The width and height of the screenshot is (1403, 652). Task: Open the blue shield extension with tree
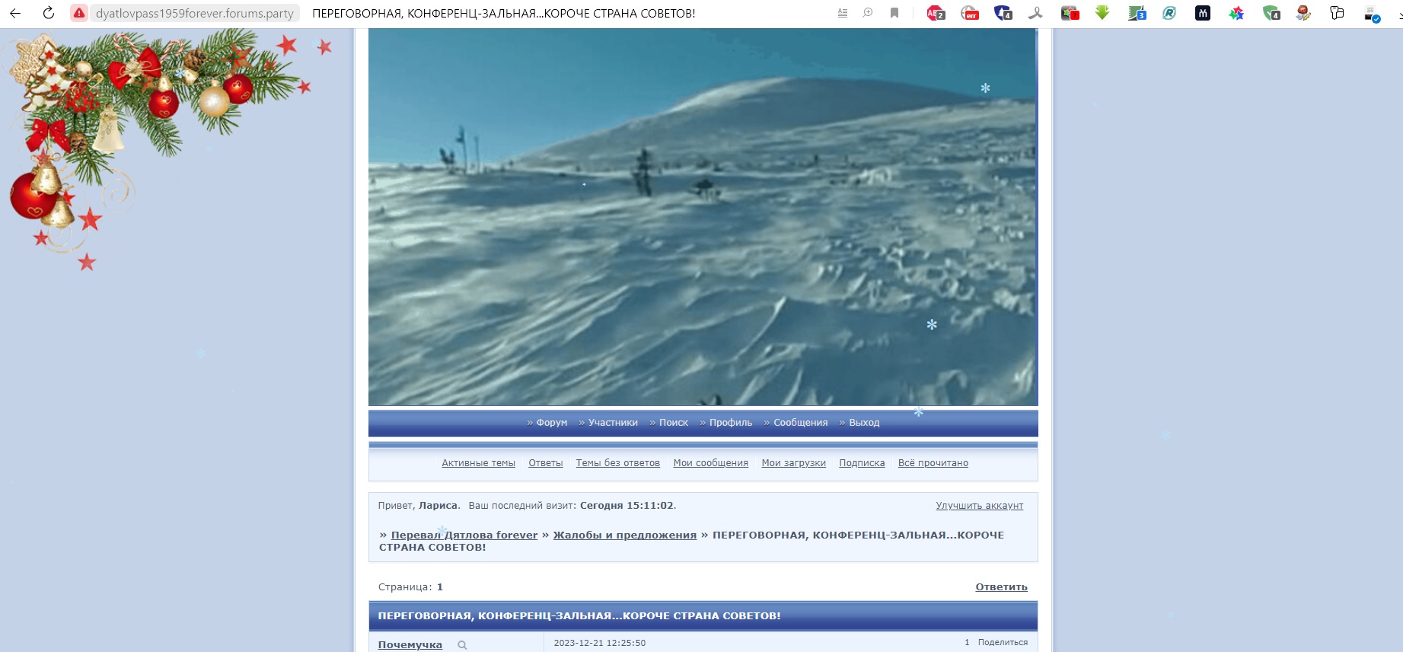(x=1003, y=13)
